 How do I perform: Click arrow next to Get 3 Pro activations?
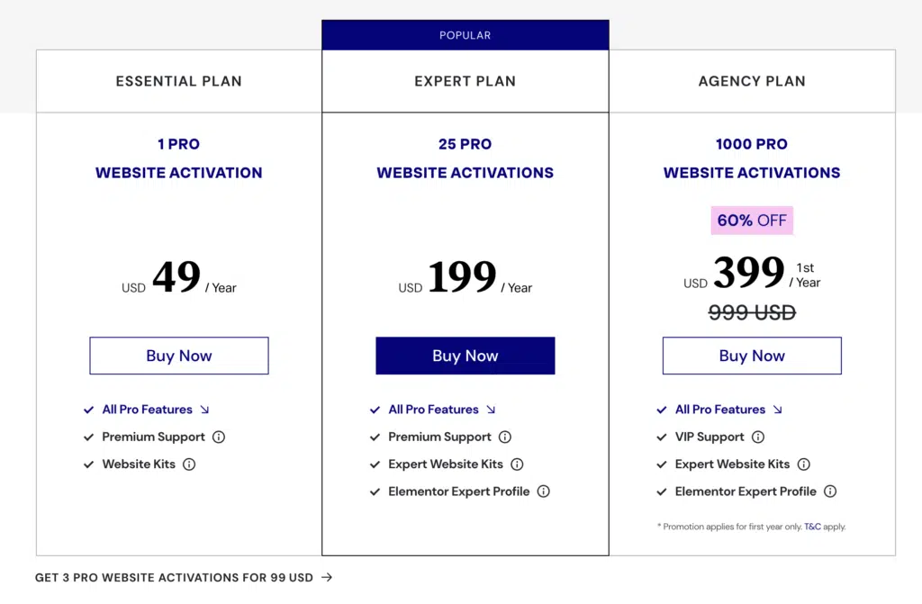327,578
